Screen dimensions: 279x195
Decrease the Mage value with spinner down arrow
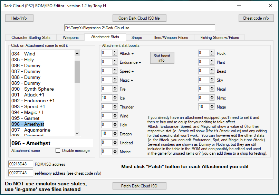212,109
